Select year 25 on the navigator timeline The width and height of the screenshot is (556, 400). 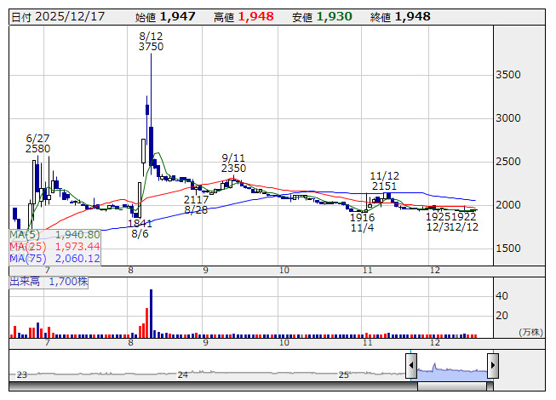click(x=344, y=374)
